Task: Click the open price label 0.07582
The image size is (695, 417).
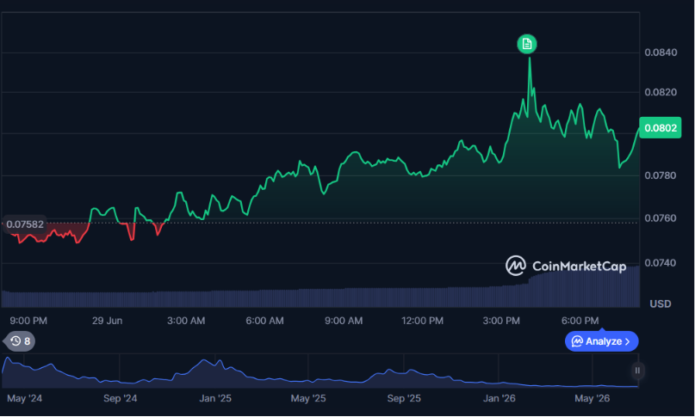Action: [x=24, y=224]
